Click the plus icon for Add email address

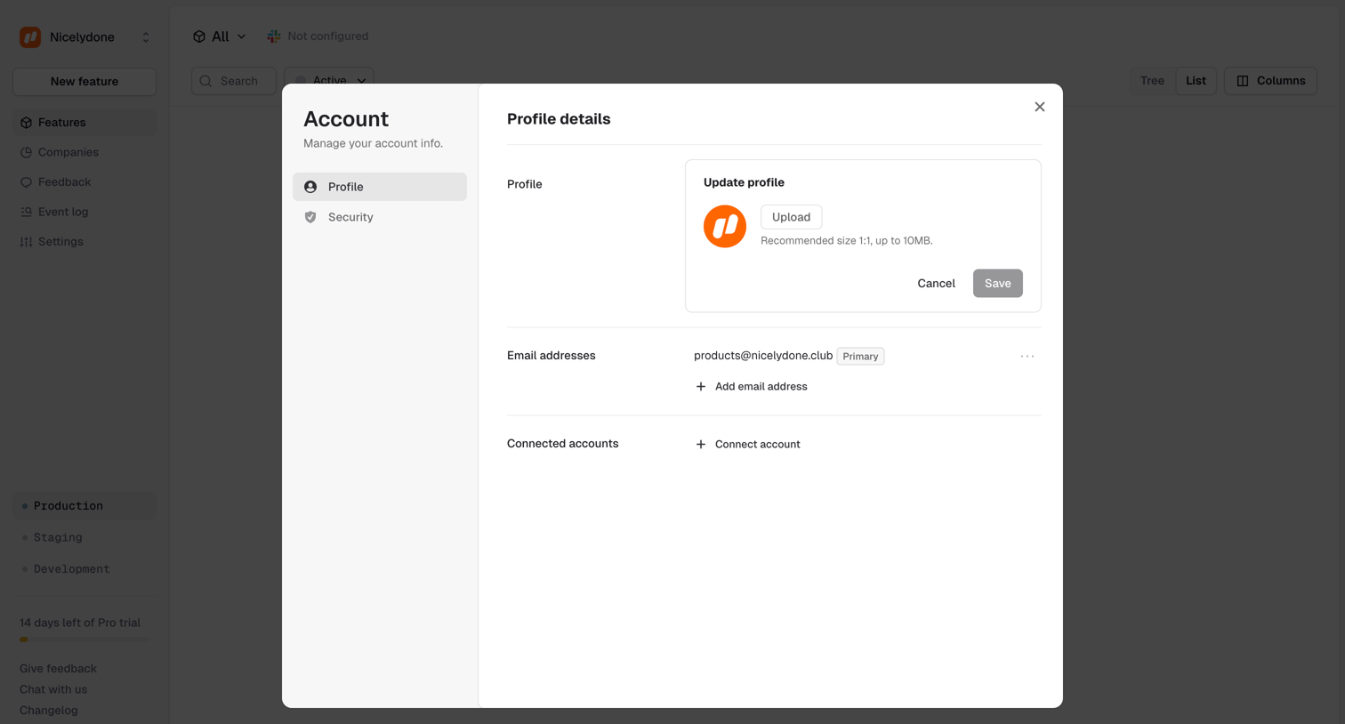(701, 386)
